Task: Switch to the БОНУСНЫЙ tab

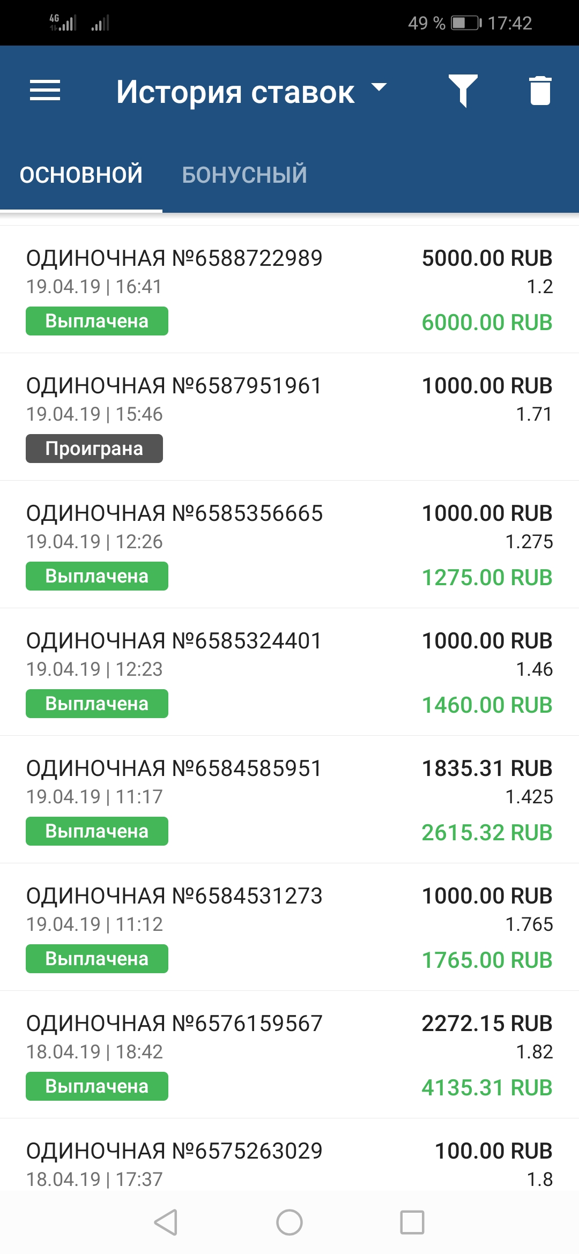Action: [244, 175]
